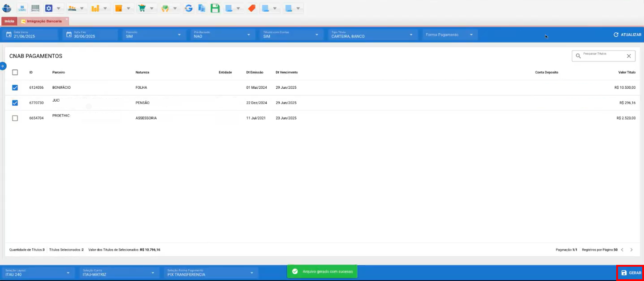This screenshot has width=644, height=281.
Task: Click the PROETHIC partner cell
Action: coord(61,116)
